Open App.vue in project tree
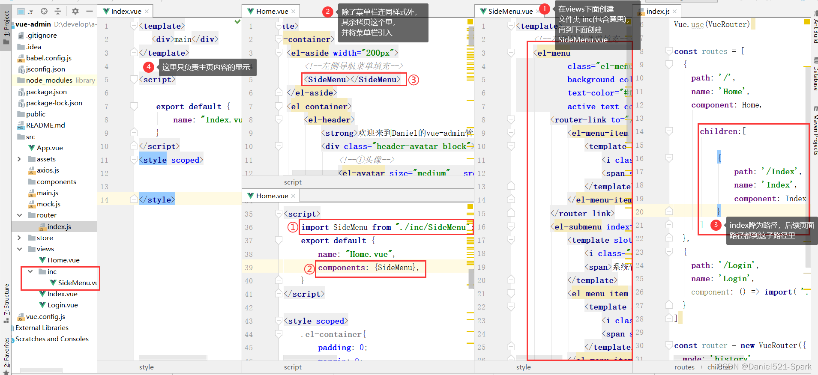Screen dimensions: 818x375 45,148
